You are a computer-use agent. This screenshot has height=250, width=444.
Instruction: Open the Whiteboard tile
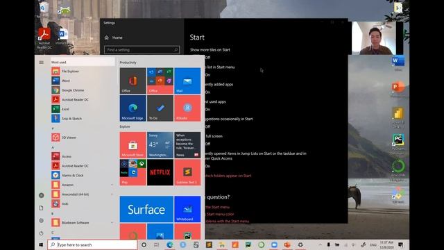coord(187,209)
